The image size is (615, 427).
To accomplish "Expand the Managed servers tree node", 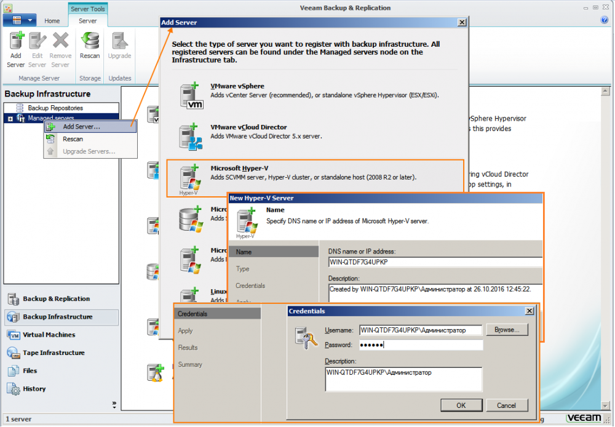I will pyautogui.click(x=10, y=119).
